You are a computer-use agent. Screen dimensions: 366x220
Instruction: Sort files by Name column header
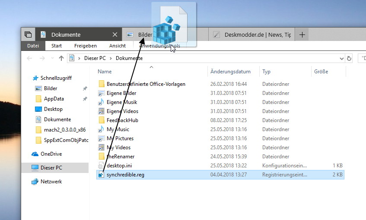point(105,72)
